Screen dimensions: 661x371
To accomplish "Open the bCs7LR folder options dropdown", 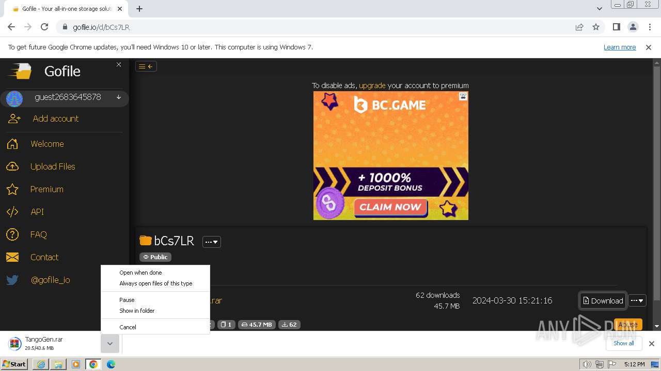I will tap(212, 242).
